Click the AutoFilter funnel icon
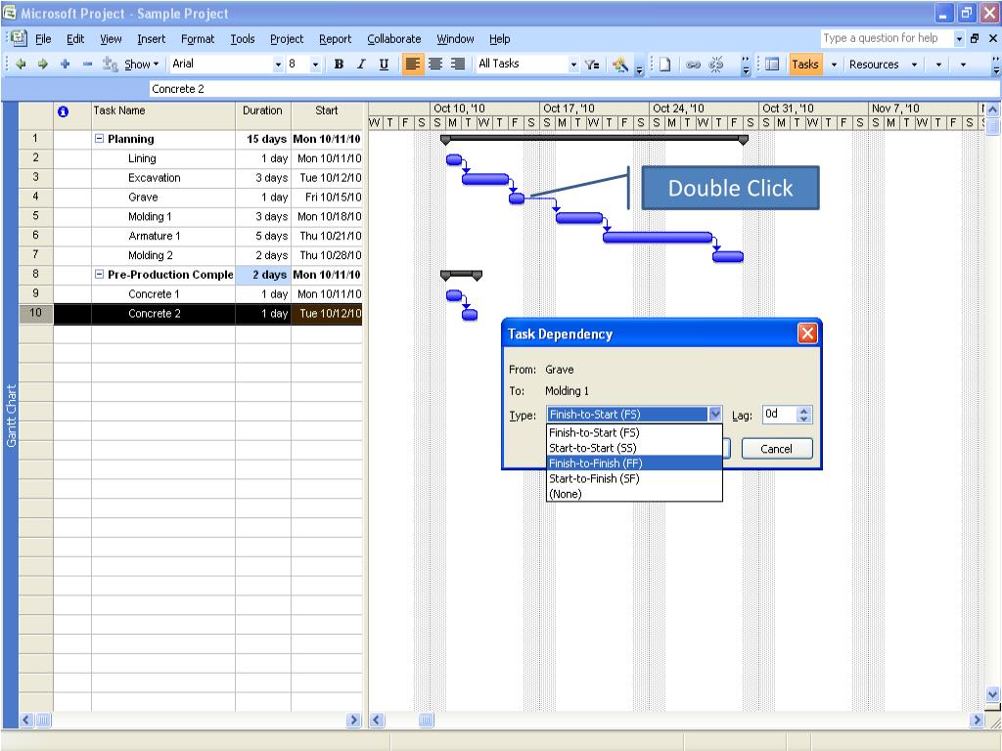Image resolution: width=1002 pixels, height=751 pixels. 592,64
